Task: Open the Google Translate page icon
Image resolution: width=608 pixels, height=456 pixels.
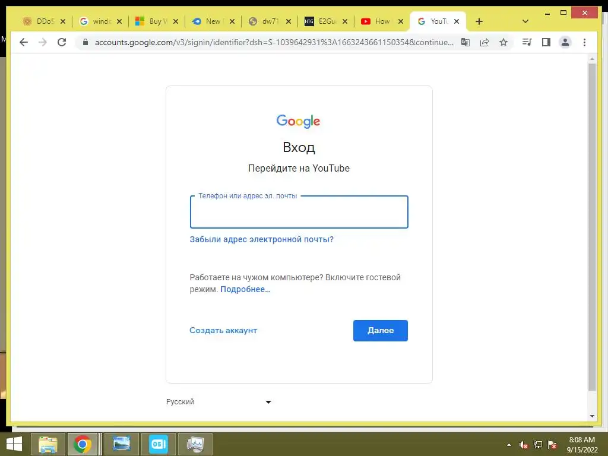Action: pyautogui.click(x=465, y=42)
